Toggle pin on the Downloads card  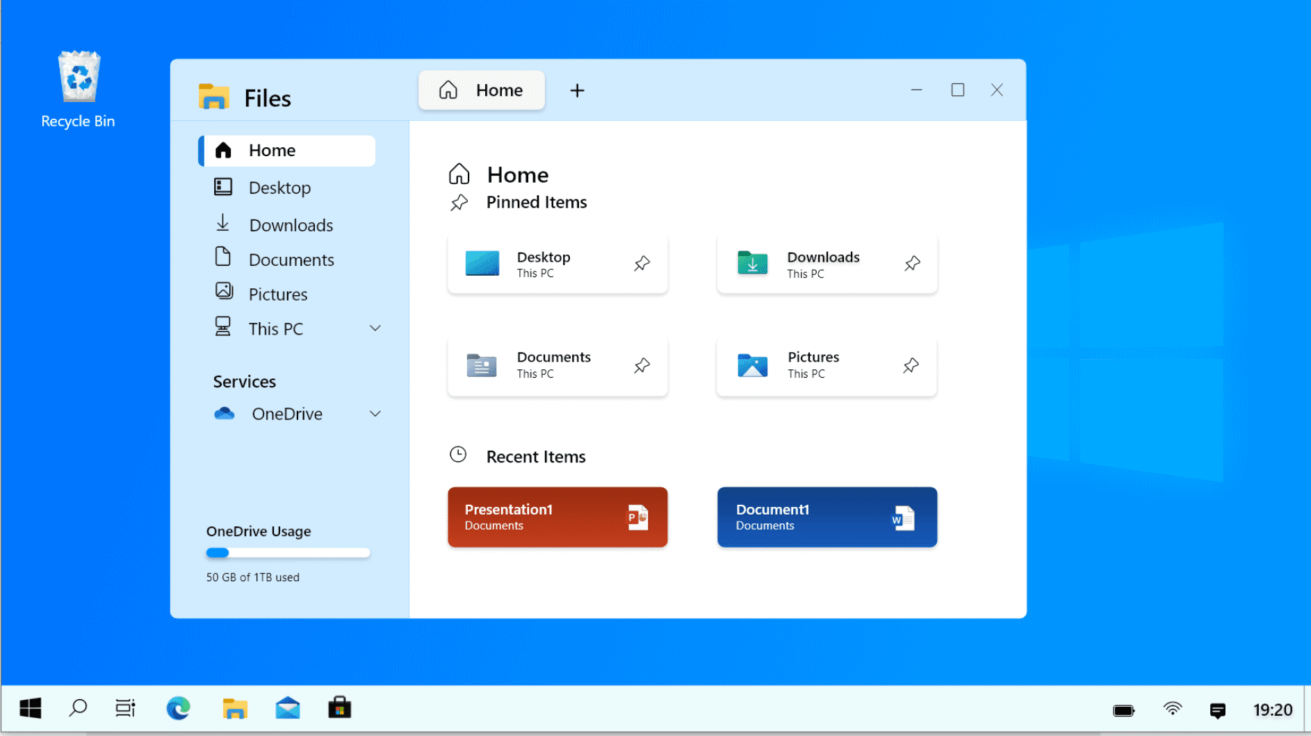[912, 264]
